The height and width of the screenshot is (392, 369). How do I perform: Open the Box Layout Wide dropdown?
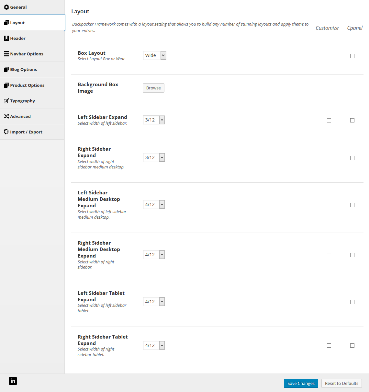[155, 55]
